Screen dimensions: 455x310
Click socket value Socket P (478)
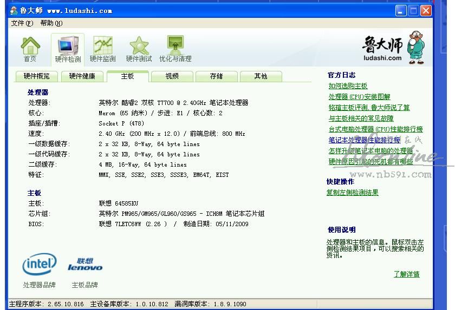click(x=121, y=123)
